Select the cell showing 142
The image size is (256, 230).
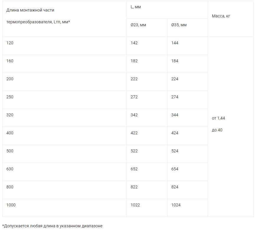134,43
